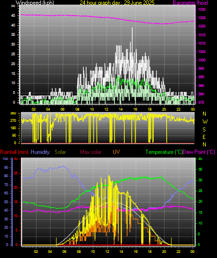The height and width of the screenshot is (258, 217).
Task: Select the 'Max solar' legend label
Action: pos(91,152)
